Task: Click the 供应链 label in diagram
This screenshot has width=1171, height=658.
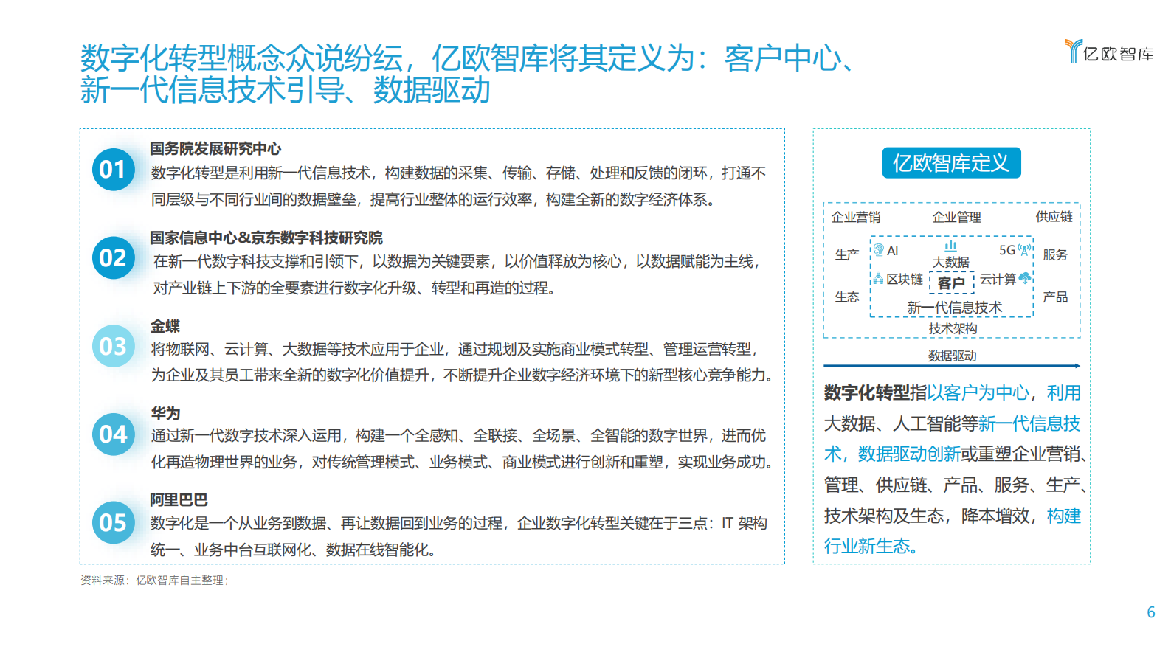Action: point(1054,217)
